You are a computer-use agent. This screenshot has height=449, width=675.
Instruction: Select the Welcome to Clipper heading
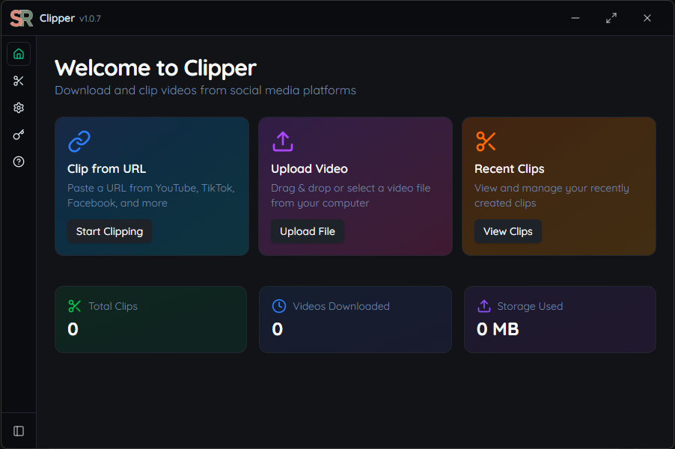pos(155,68)
